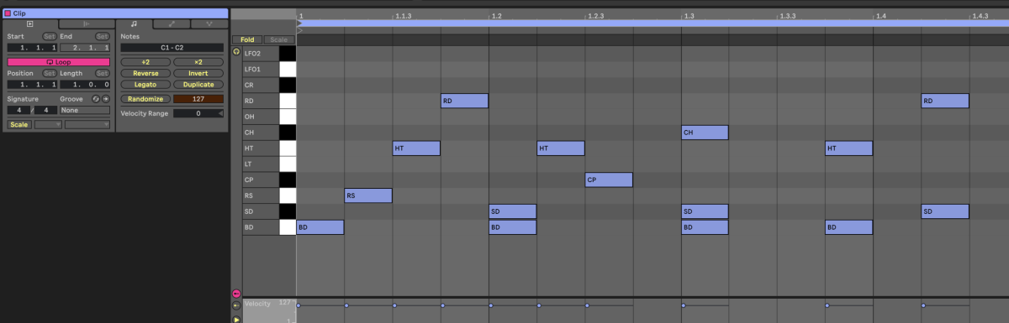Click the piano key for the RS lane

coord(288,195)
